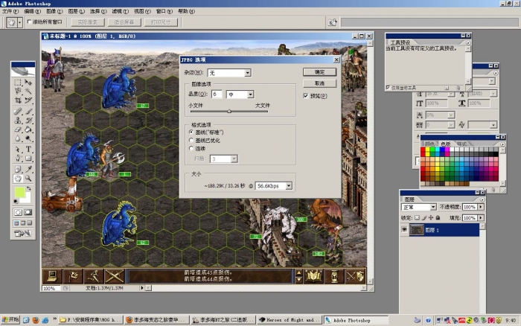This screenshot has width=521, height=326.
Task: Select the Clone Stamp tool
Action: pos(18,121)
